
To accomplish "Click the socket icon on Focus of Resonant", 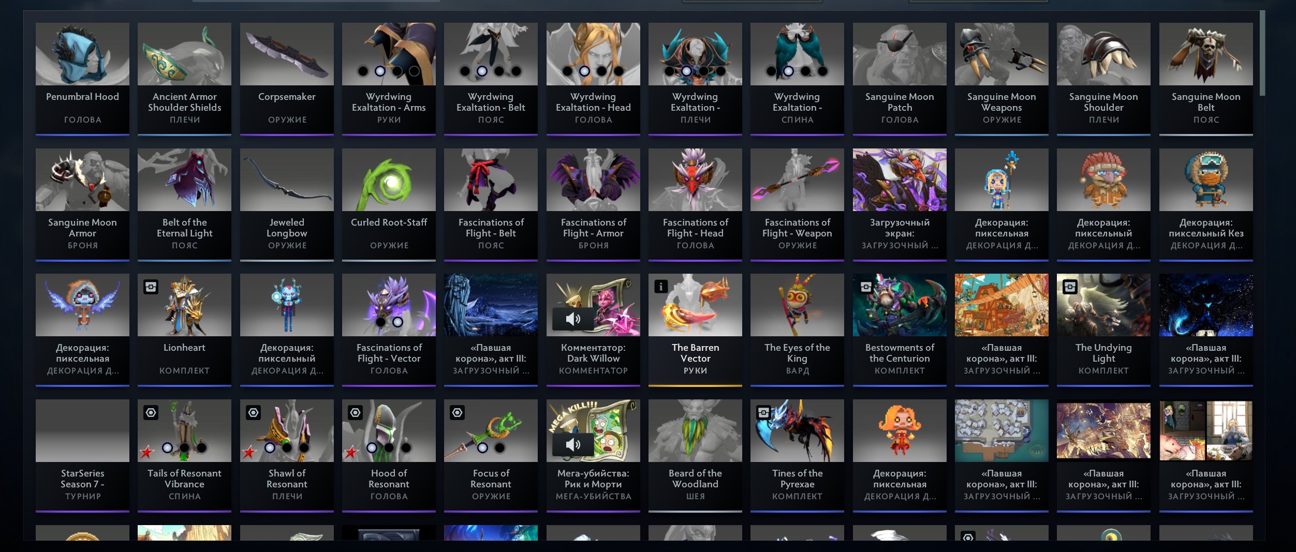I will [457, 412].
